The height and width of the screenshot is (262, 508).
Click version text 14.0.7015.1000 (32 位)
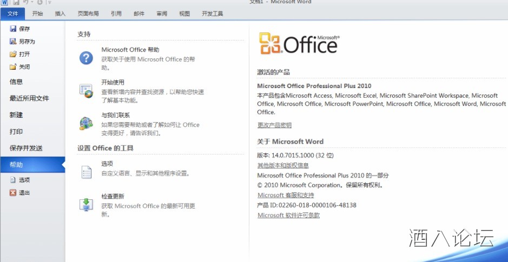coord(302,156)
